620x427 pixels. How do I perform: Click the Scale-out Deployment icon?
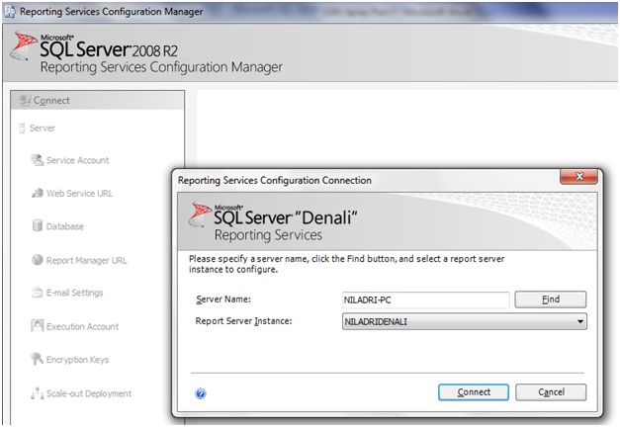[x=38, y=393]
